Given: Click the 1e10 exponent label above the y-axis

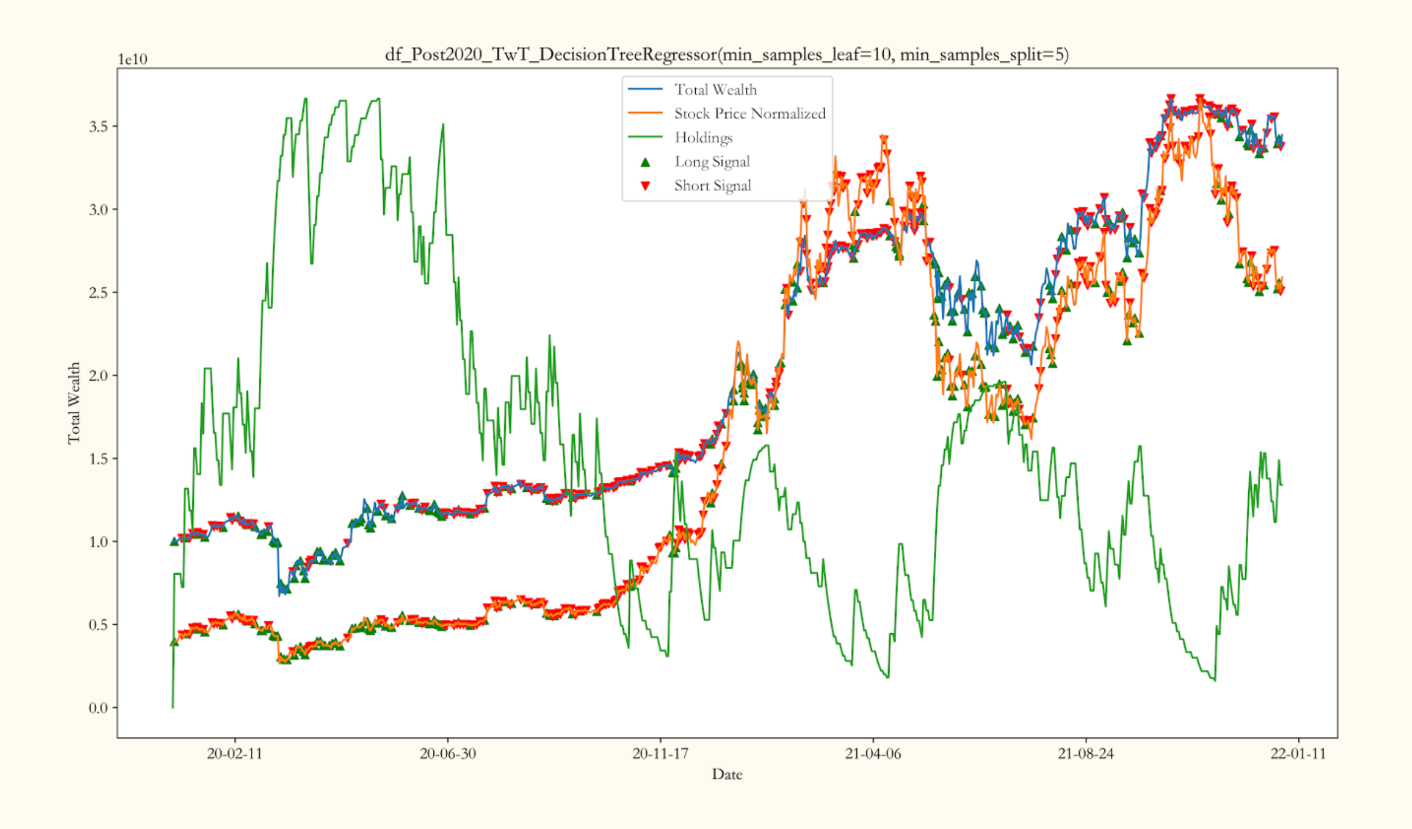Looking at the screenshot, I should click(x=132, y=59).
